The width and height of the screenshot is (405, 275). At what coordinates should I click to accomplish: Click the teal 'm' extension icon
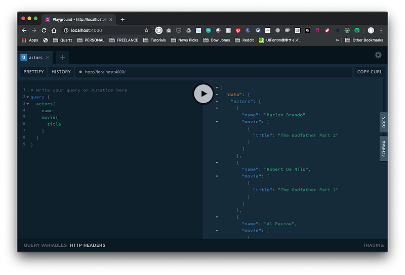tap(208, 30)
